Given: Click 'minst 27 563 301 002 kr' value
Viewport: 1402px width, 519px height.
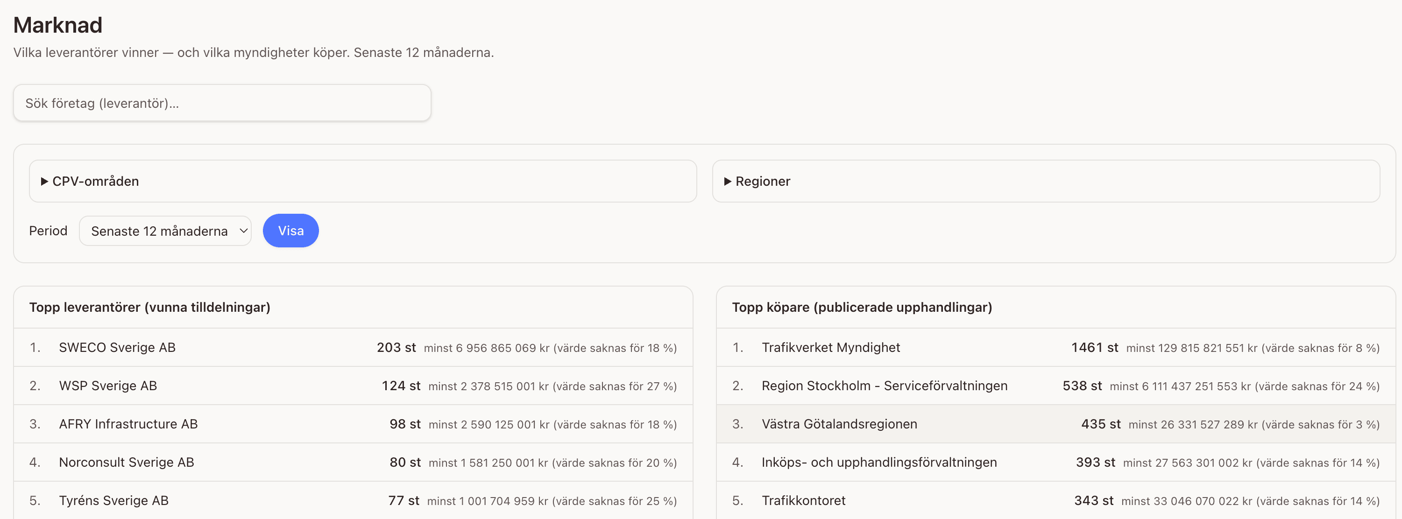Looking at the screenshot, I should pos(1188,463).
